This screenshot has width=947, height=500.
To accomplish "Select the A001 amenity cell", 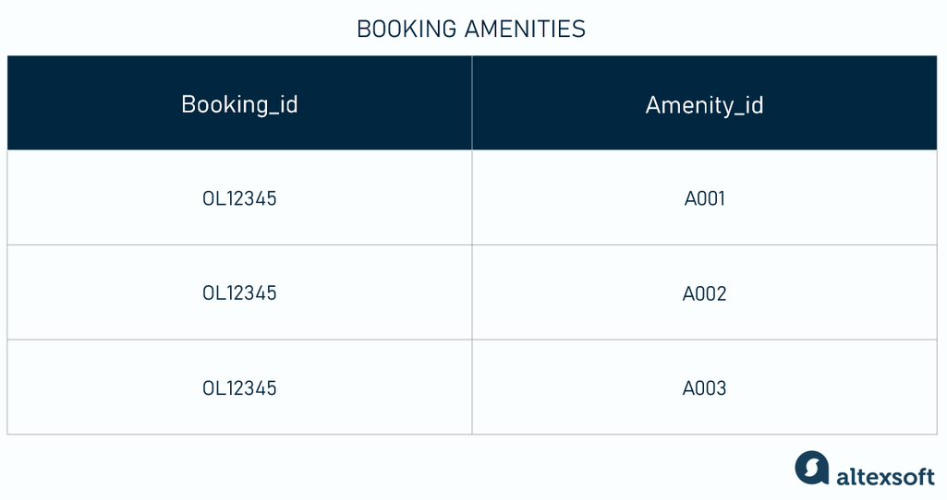I will (x=704, y=198).
